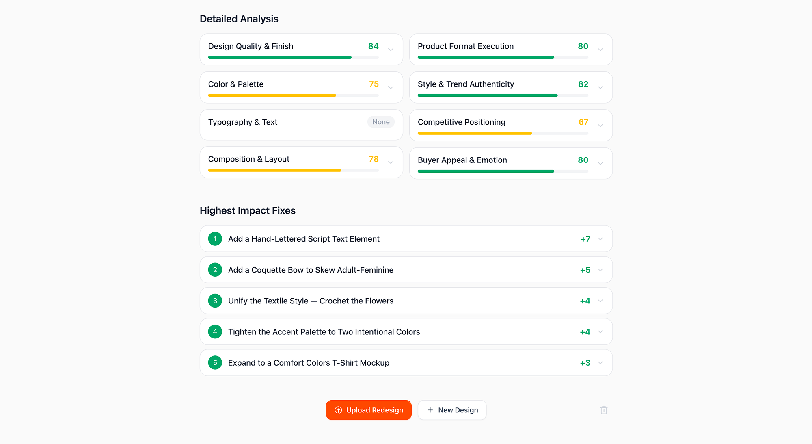
Task: Click the upload arrow icon on Upload Redesign
Action: (x=338, y=410)
